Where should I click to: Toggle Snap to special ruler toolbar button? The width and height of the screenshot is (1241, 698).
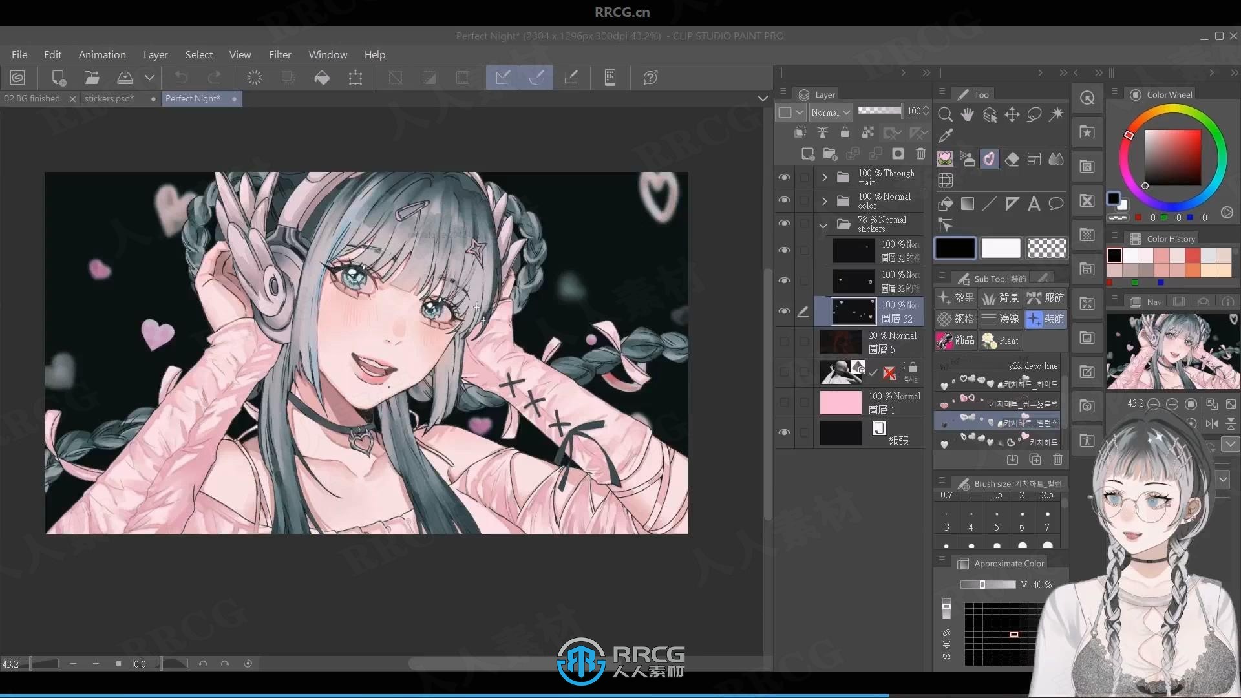pos(536,78)
